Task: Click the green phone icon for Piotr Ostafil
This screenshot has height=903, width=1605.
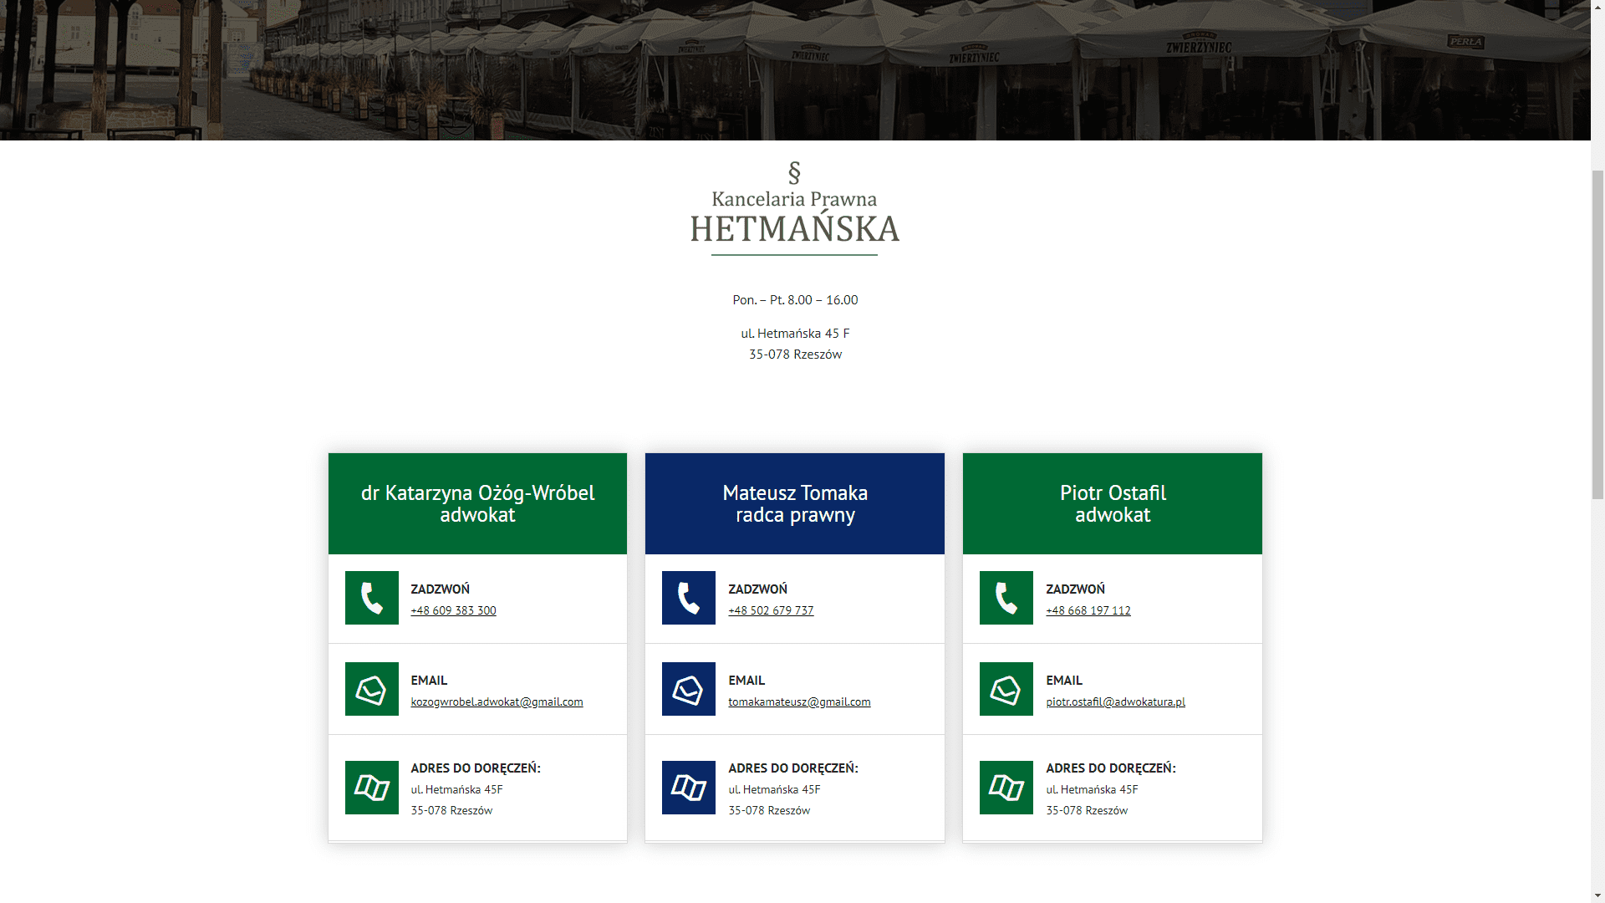Action: pyautogui.click(x=1006, y=598)
